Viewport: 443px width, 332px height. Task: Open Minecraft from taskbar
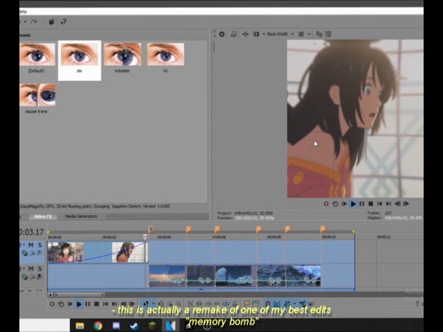[x=152, y=326]
